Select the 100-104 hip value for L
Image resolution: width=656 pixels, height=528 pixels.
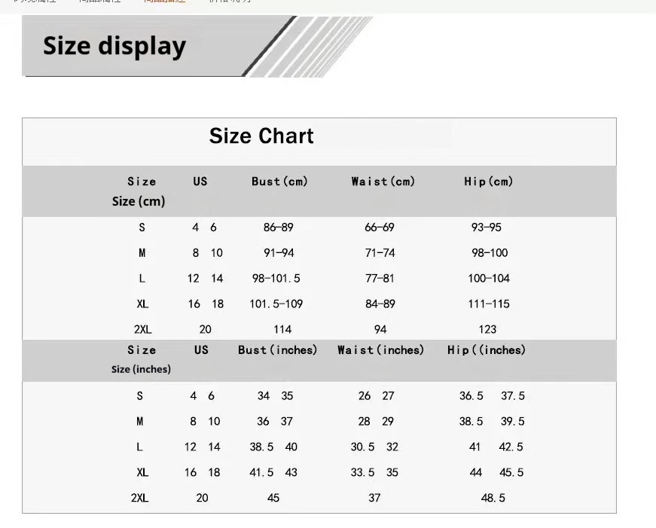(x=489, y=278)
